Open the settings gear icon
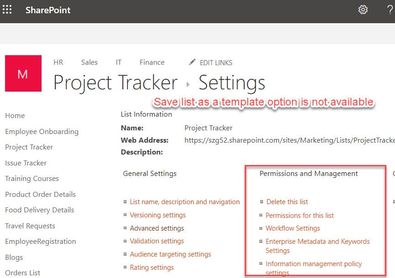The width and height of the screenshot is (395, 278). click(x=363, y=10)
